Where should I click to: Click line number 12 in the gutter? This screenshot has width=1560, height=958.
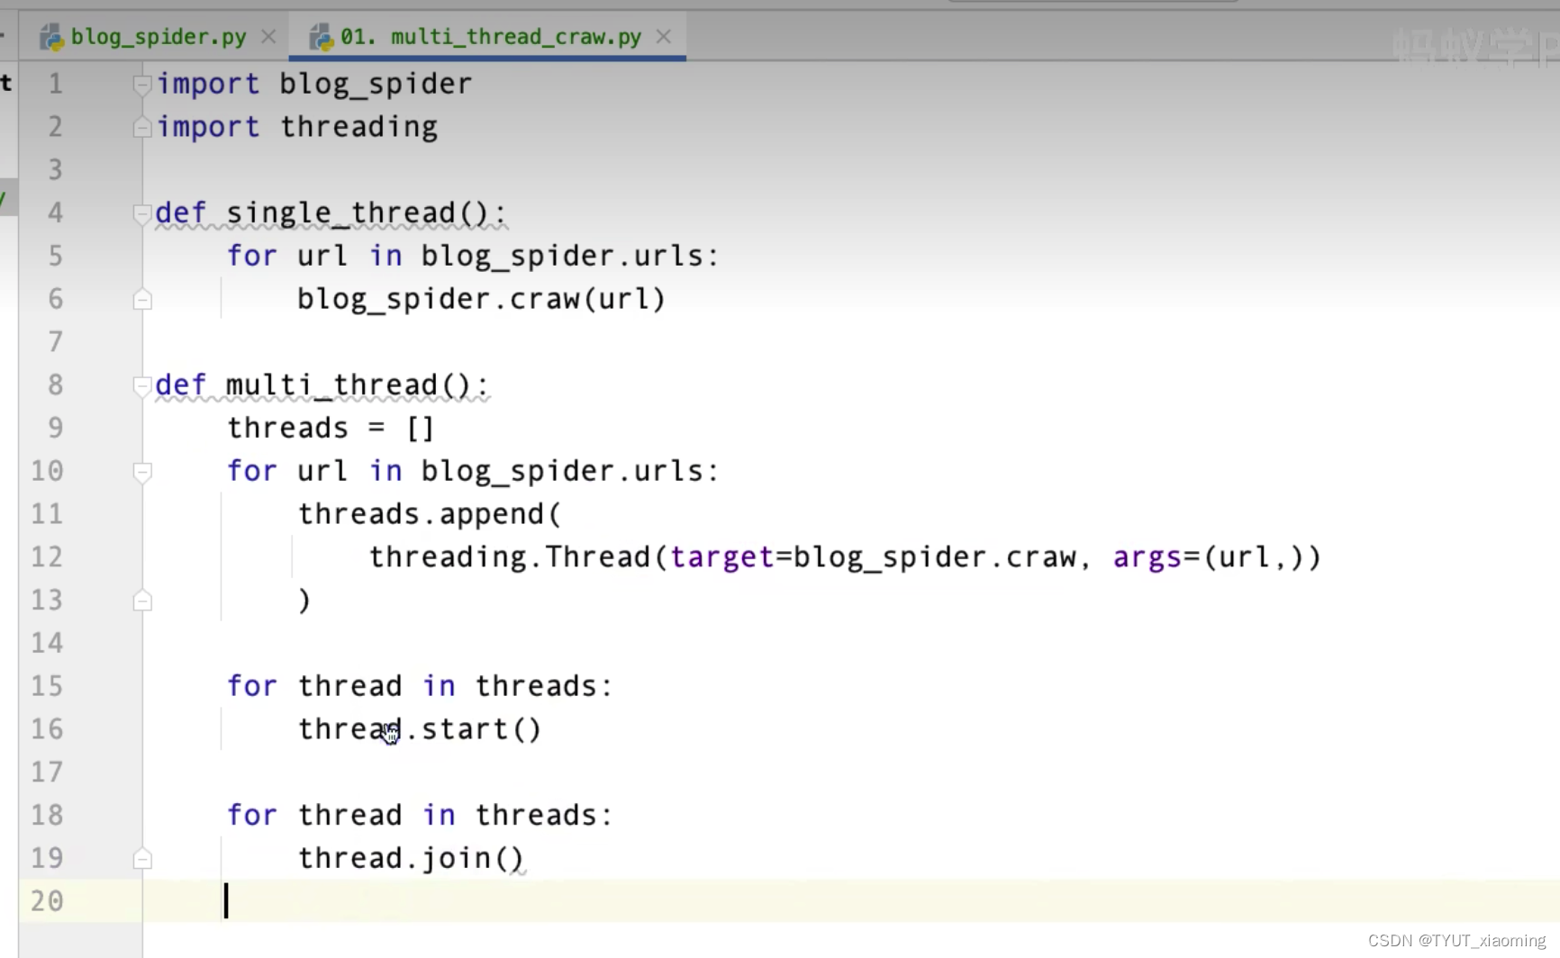tap(47, 556)
